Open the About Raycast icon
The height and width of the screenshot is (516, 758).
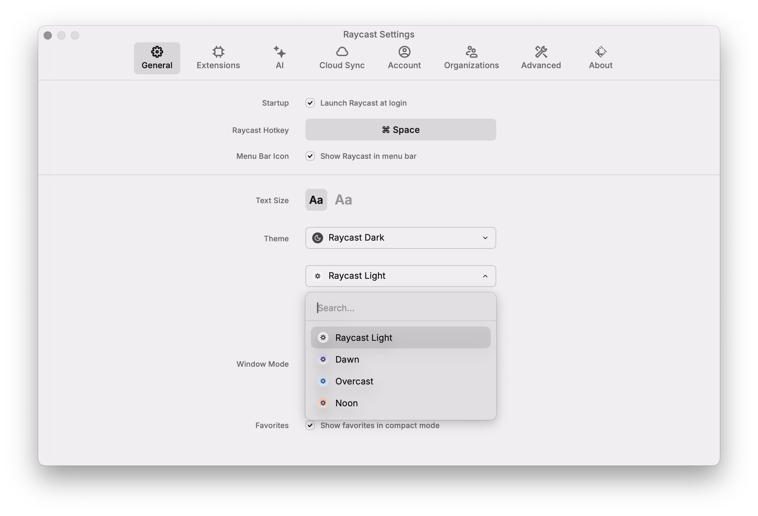601,52
